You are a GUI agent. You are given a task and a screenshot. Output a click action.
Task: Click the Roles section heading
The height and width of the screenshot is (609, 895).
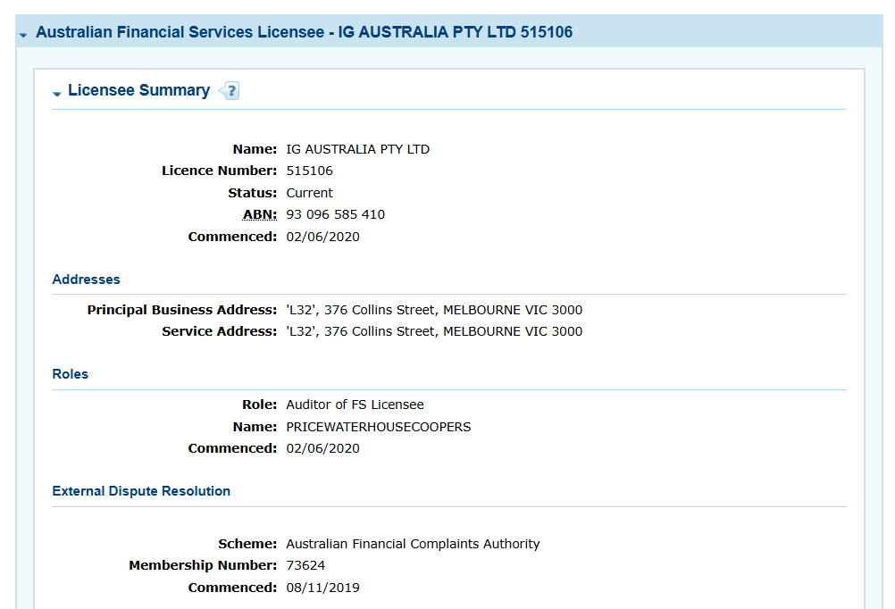coord(71,374)
